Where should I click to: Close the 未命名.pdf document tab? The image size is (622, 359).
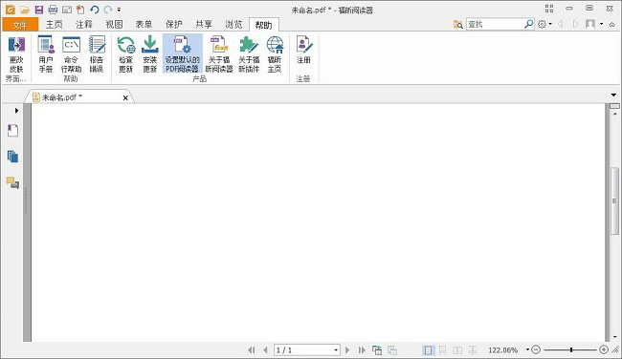(125, 97)
